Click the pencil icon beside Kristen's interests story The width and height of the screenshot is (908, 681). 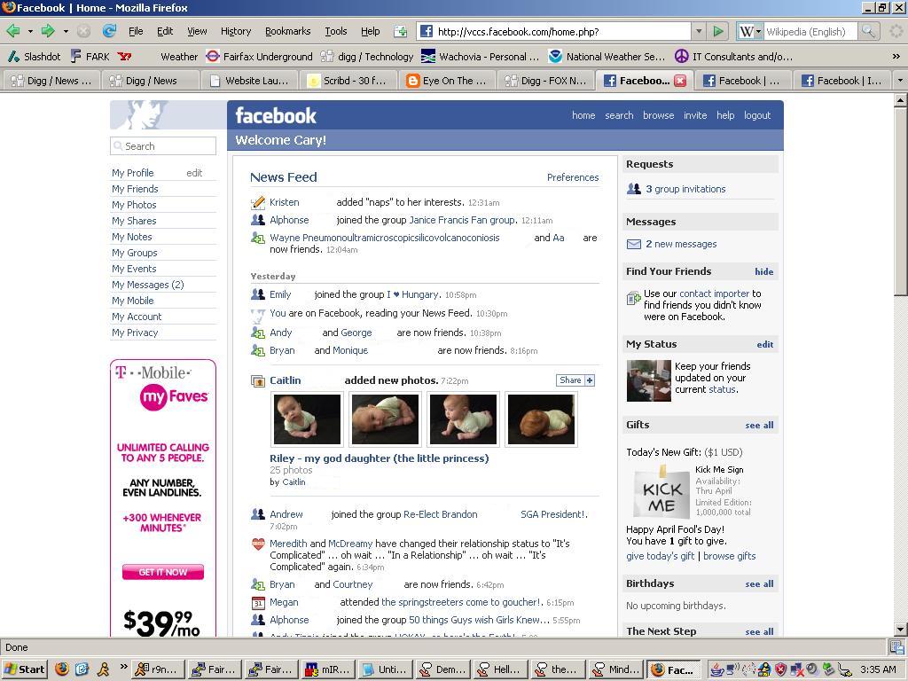click(x=258, y=202)
